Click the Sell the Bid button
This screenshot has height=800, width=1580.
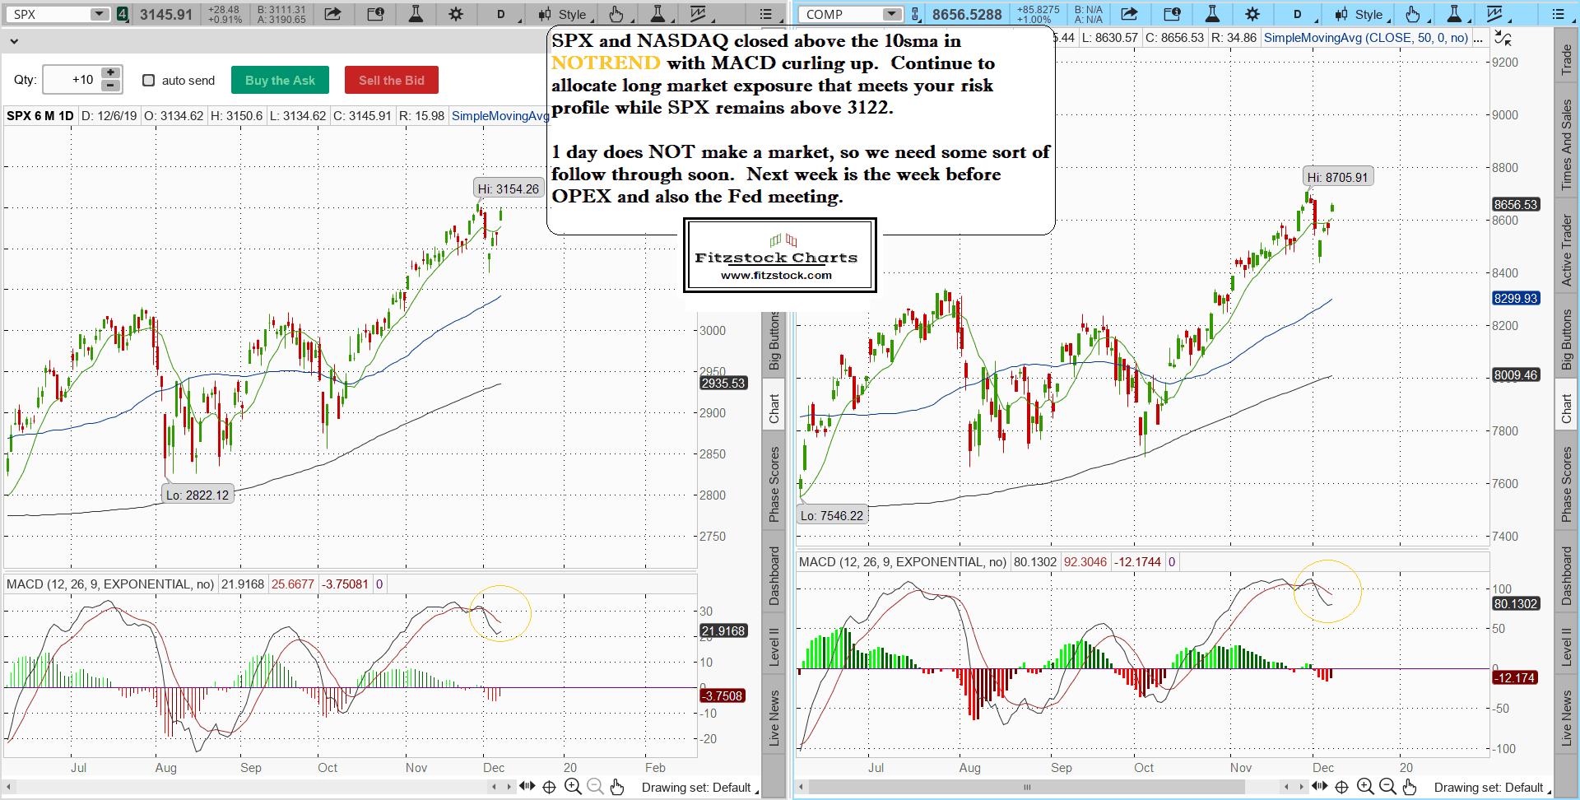(x=391, y=80)
